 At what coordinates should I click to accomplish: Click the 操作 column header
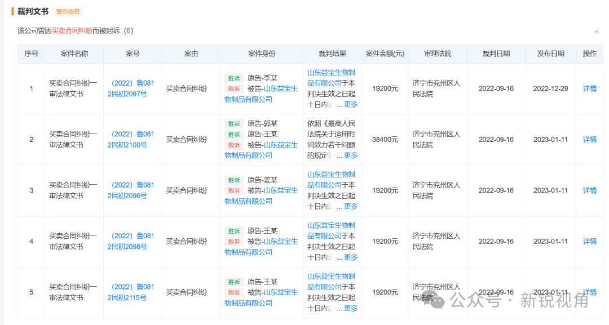click(x=590, y=54)
